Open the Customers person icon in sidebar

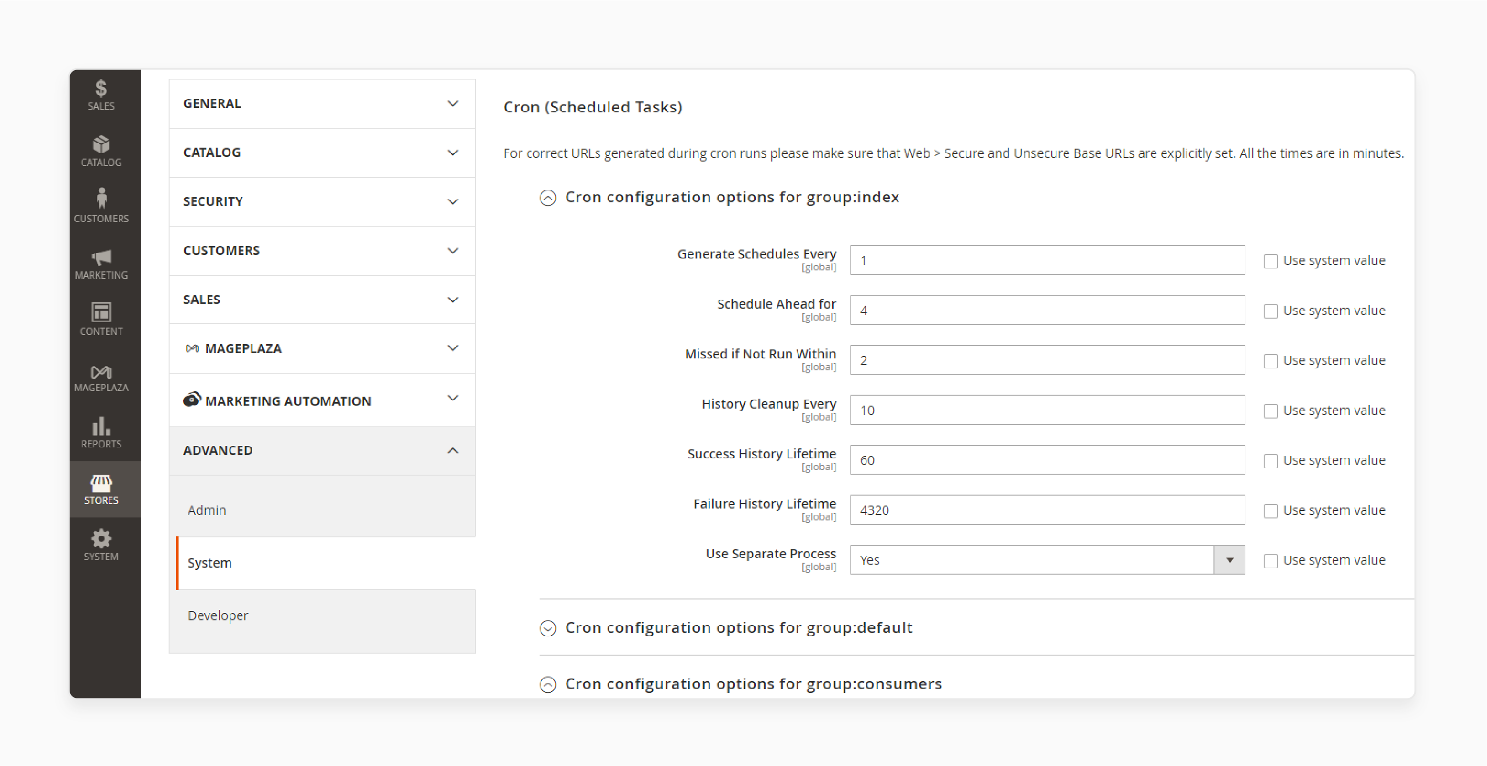[x=101, y=198]
